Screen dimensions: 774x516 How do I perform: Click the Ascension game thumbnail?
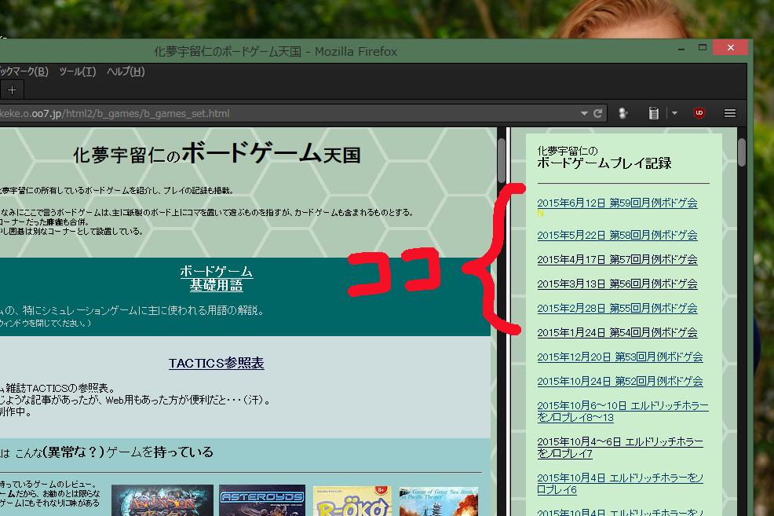pyautogui.click(x=162, y=500)
